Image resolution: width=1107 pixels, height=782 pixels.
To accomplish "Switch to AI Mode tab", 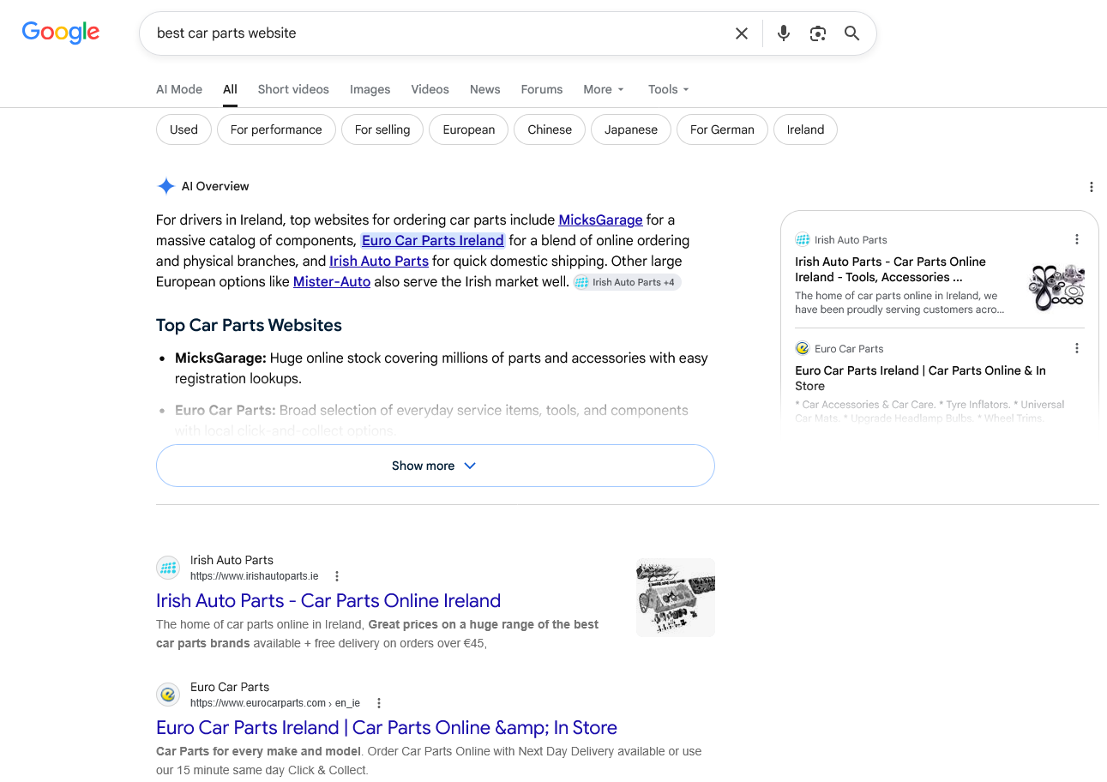I will click(179, 89).
